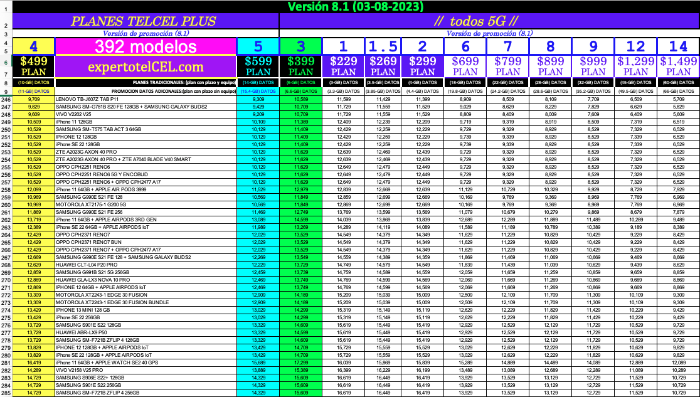Viewport: 700px width, 397px height.
Task: Select row header 270
Action: (6, 280)
